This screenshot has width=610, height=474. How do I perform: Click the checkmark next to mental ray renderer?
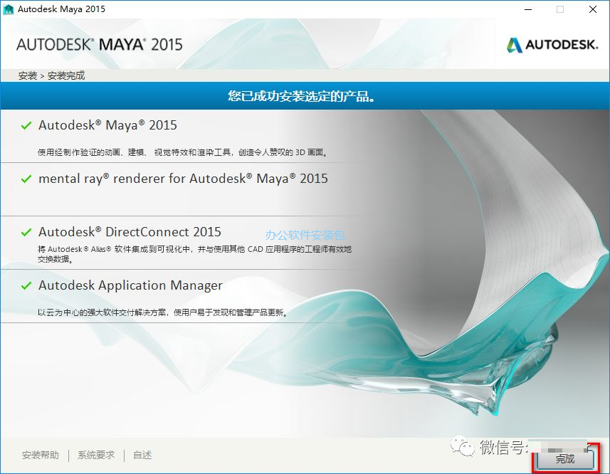pyautogui.click(x=26, y=179)
